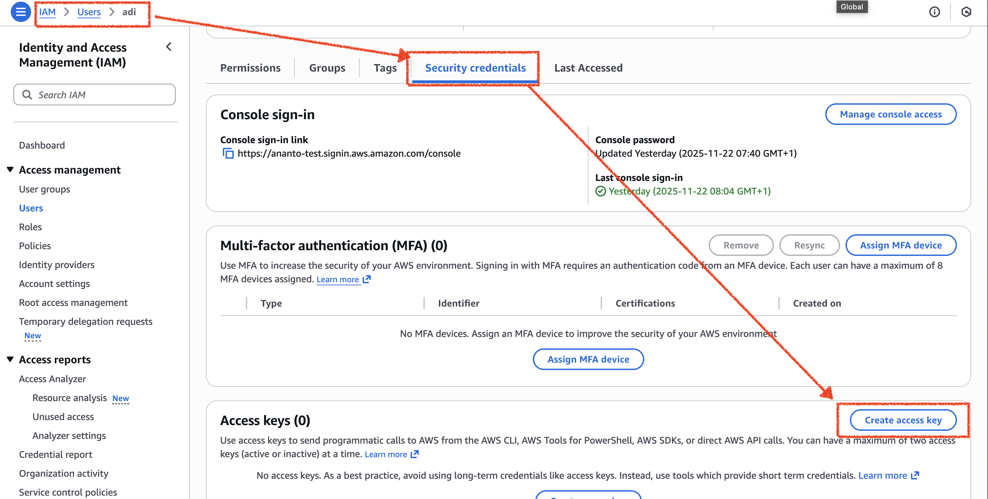Click external-link icon after access keys Learn more

tap(415, 454)
